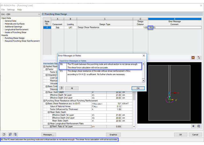Select Additional Openings in navigator
The image size is (204, 145).
pyautogui.click(x=13, y=26)
